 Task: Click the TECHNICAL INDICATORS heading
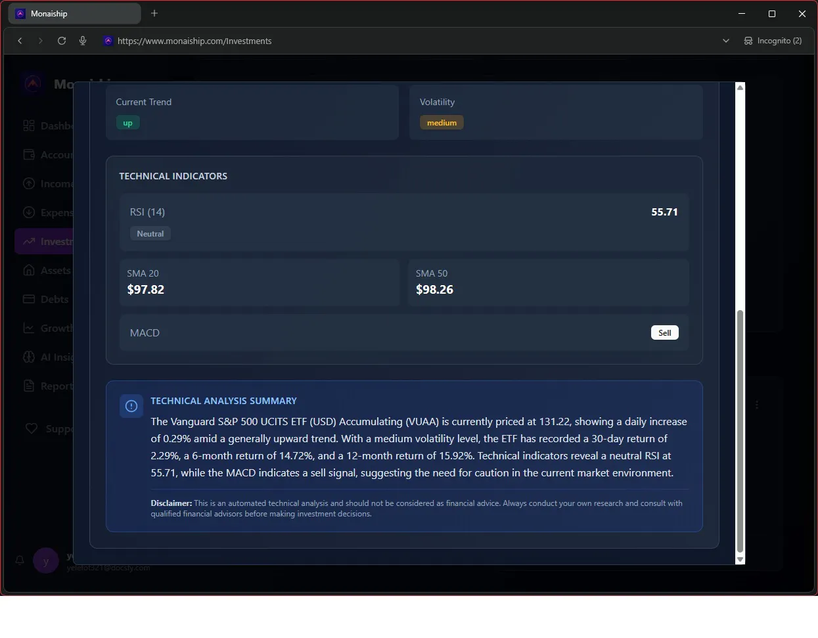pos(173,176)
